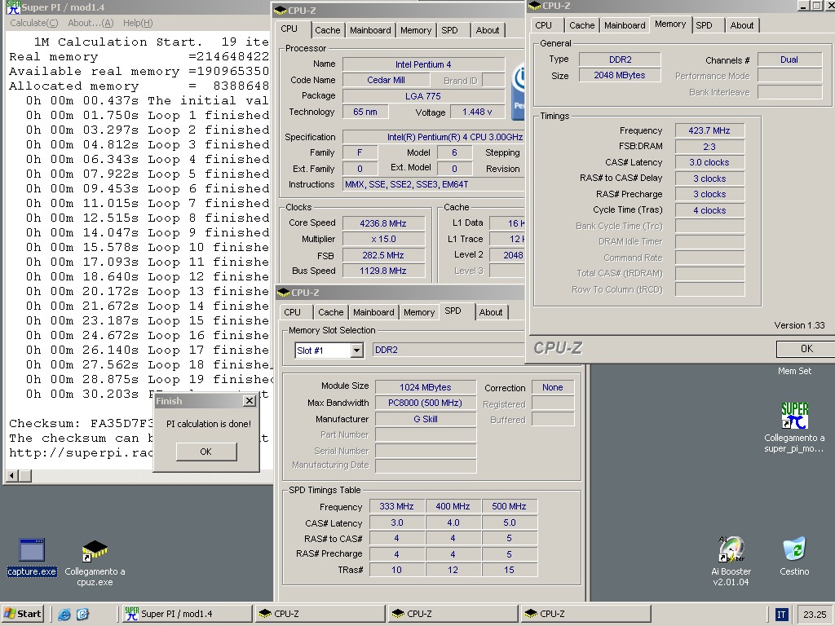This screenshot has height=626, width=835.
Task: Click OK in the PI calculation done dialog
Action: (206, 452)
